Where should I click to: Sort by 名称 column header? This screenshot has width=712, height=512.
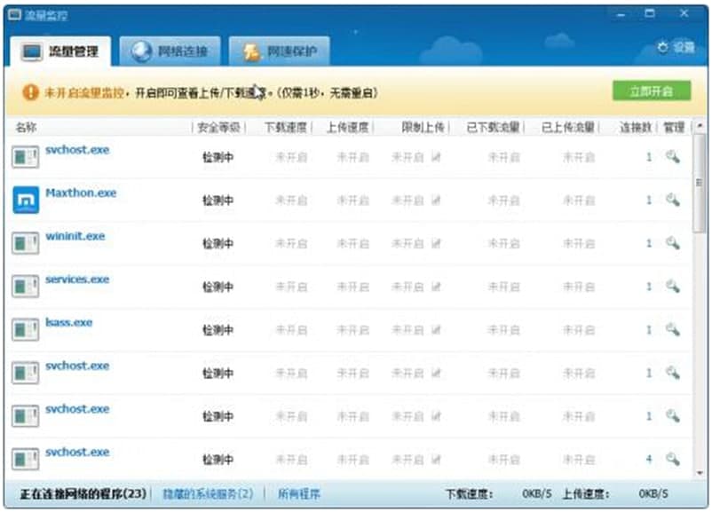tap(26, 128)
